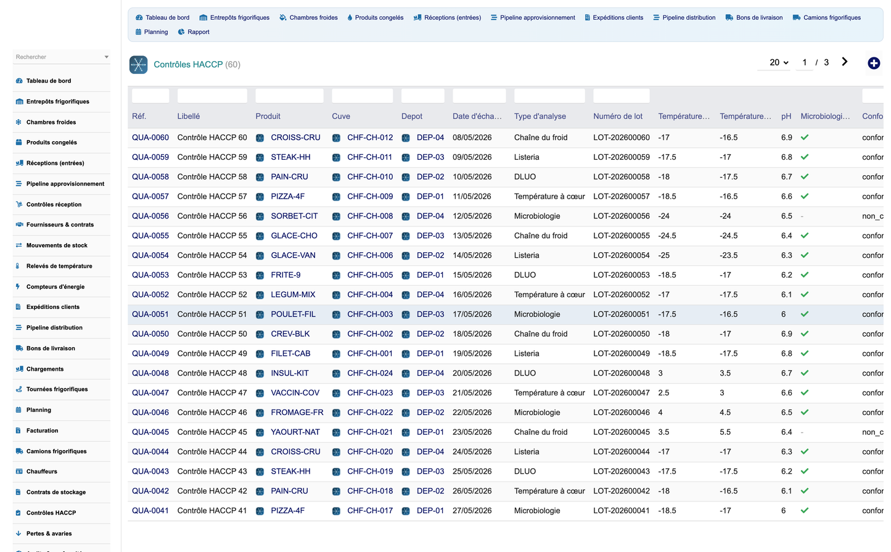This screenshot has height=552, width=891.
Task: Select date cell 22/05/2026
Action: click(x=472, y=413)
